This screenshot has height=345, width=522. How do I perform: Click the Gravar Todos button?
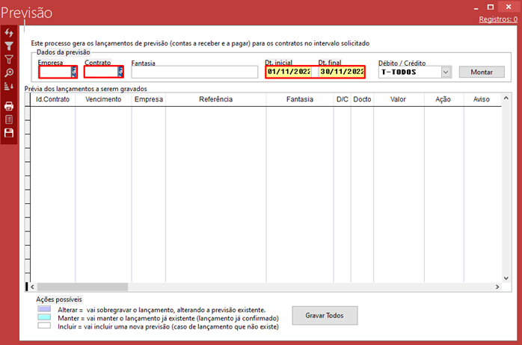pyautogui.click(x=325, y=315)
